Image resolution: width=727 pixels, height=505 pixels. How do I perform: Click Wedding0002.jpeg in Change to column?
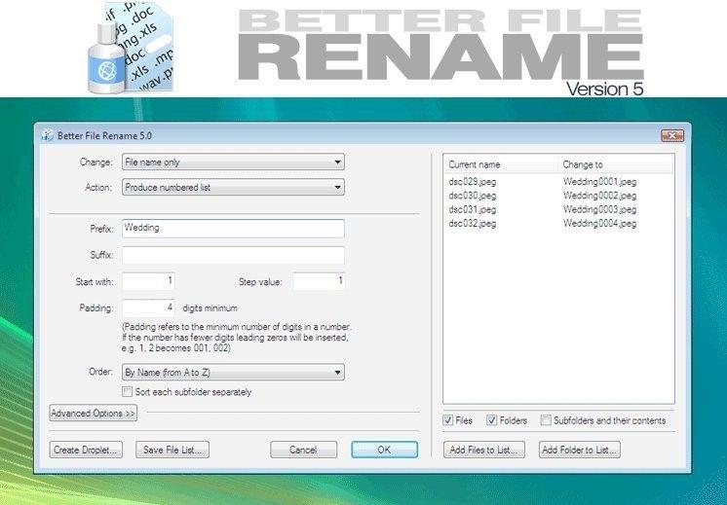pyautogui.click(x=600, y=196)
